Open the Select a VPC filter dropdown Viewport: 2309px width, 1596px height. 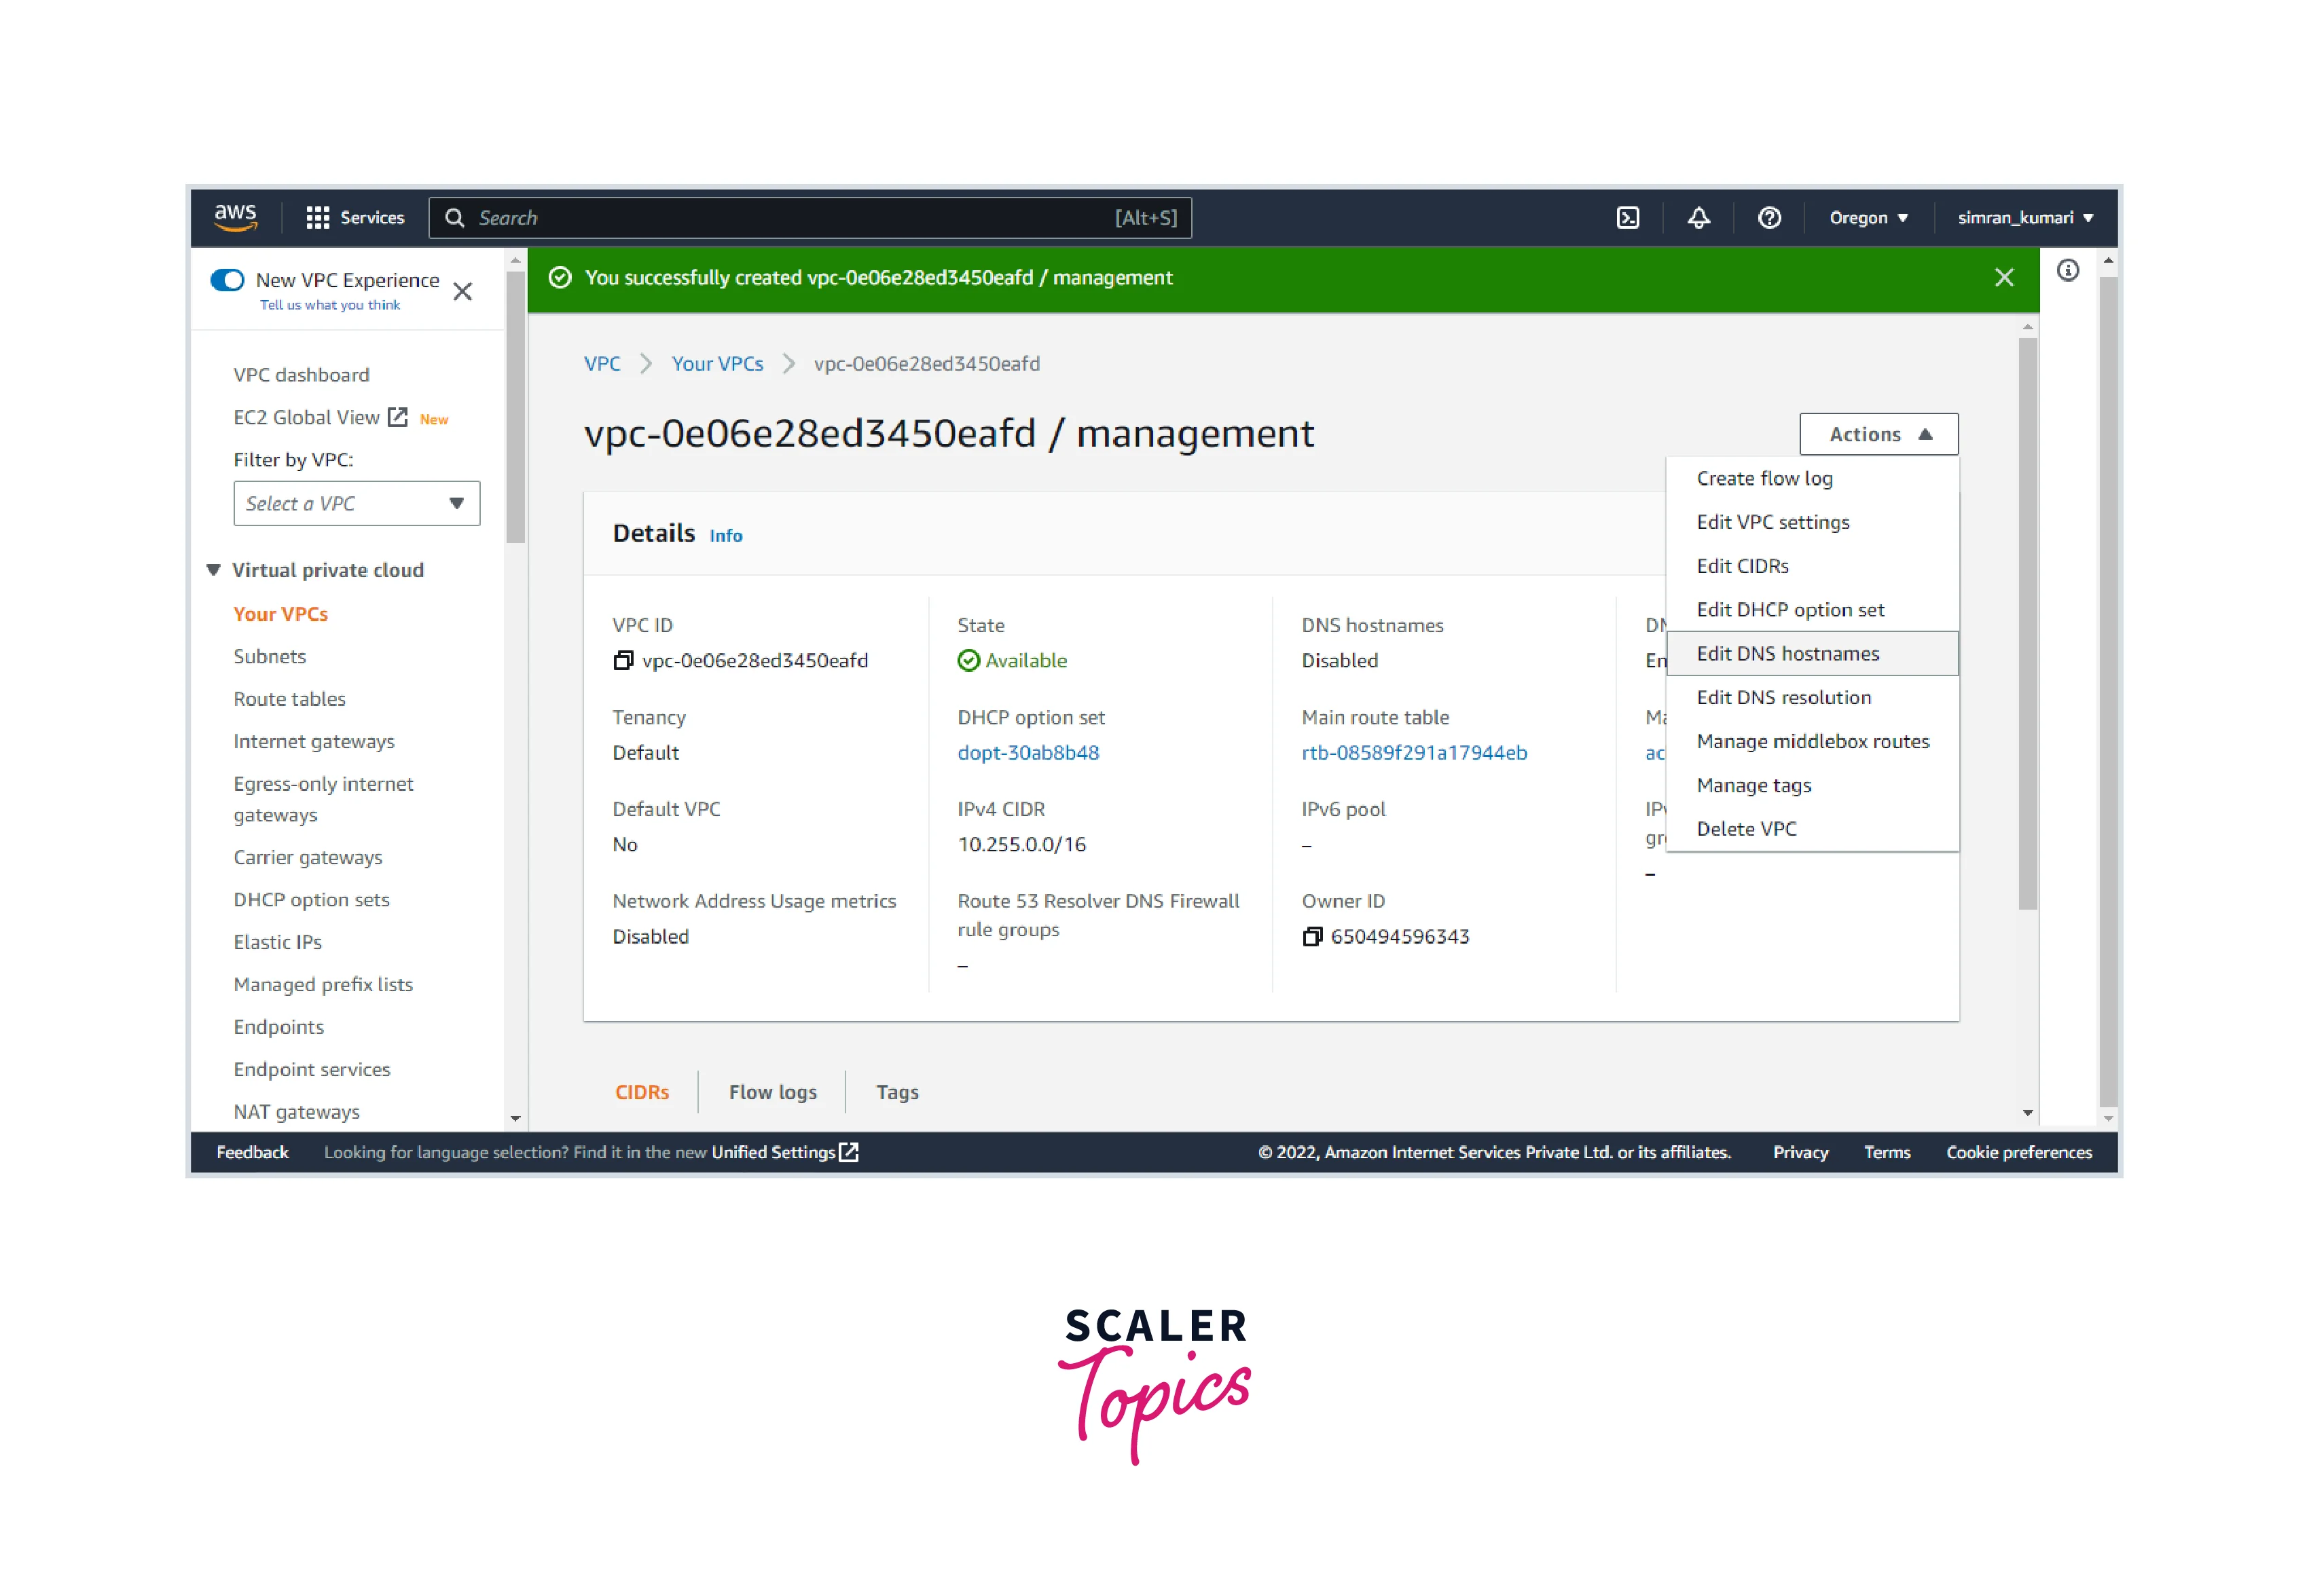tap(356, 504)
